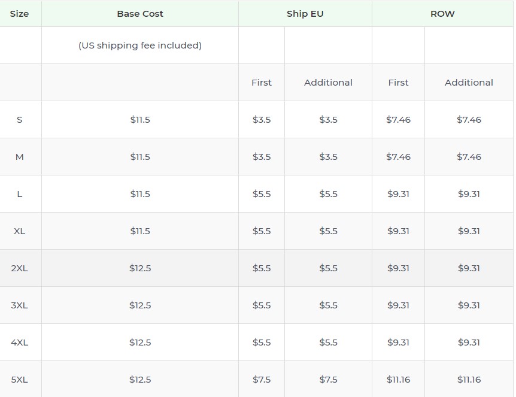Click ROW additional $9.31 for size L

469,194
